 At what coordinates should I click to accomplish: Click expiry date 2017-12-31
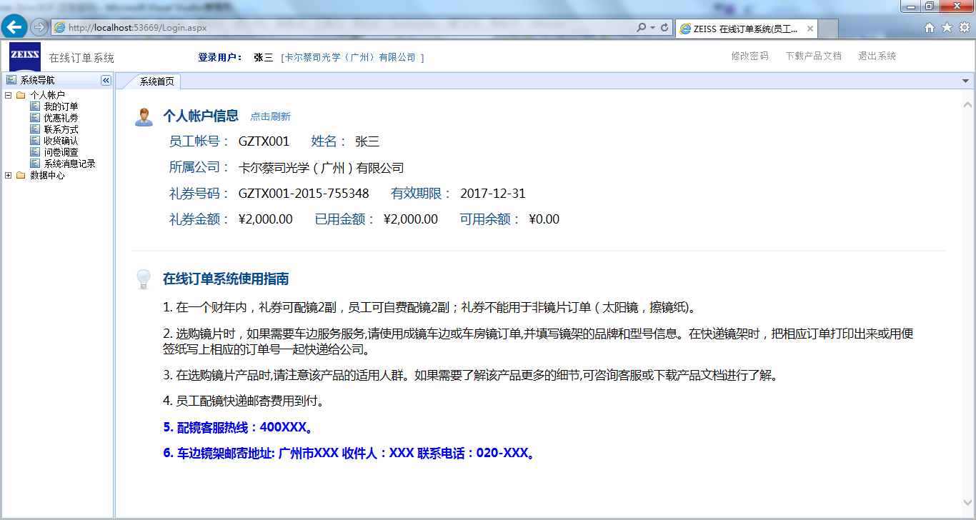click(493, 194)
